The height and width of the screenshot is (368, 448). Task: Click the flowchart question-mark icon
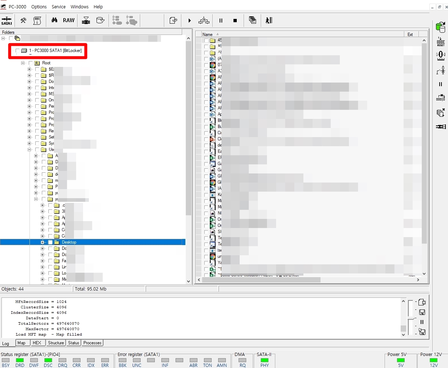pyautogui.click(x=204, y=21)
